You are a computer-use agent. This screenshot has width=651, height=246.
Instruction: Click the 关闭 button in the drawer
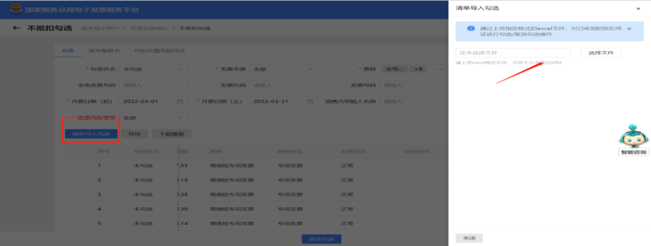(469, 238)
